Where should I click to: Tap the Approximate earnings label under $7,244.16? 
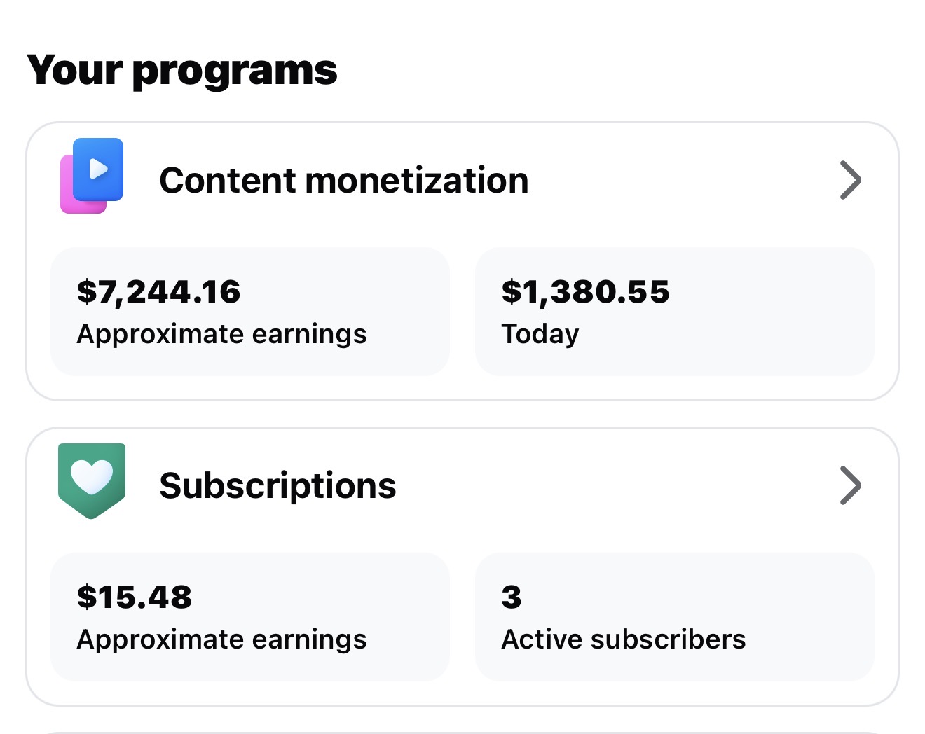point(221,334)
